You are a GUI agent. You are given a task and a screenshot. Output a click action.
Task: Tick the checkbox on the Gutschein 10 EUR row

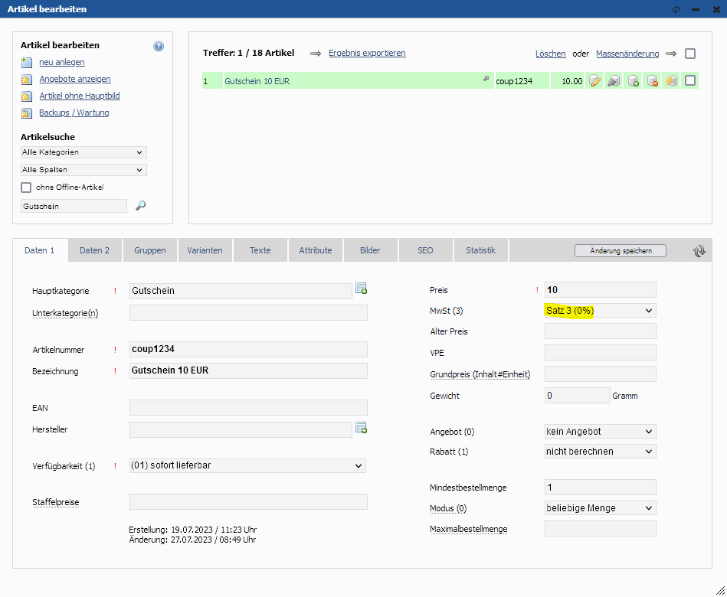click(690, 80)
